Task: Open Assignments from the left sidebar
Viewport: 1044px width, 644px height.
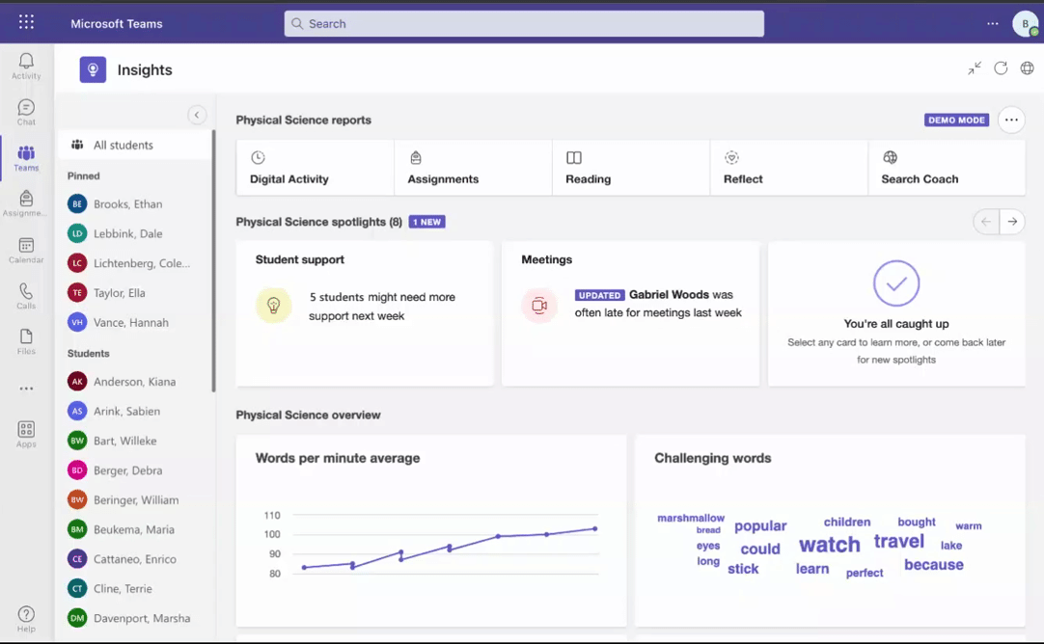Action: tap(26, 203)
